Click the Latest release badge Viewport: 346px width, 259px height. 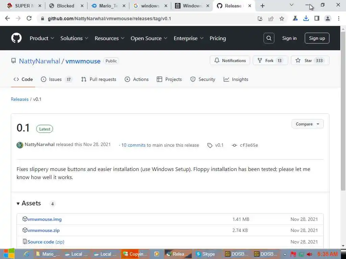pos(45,129)
